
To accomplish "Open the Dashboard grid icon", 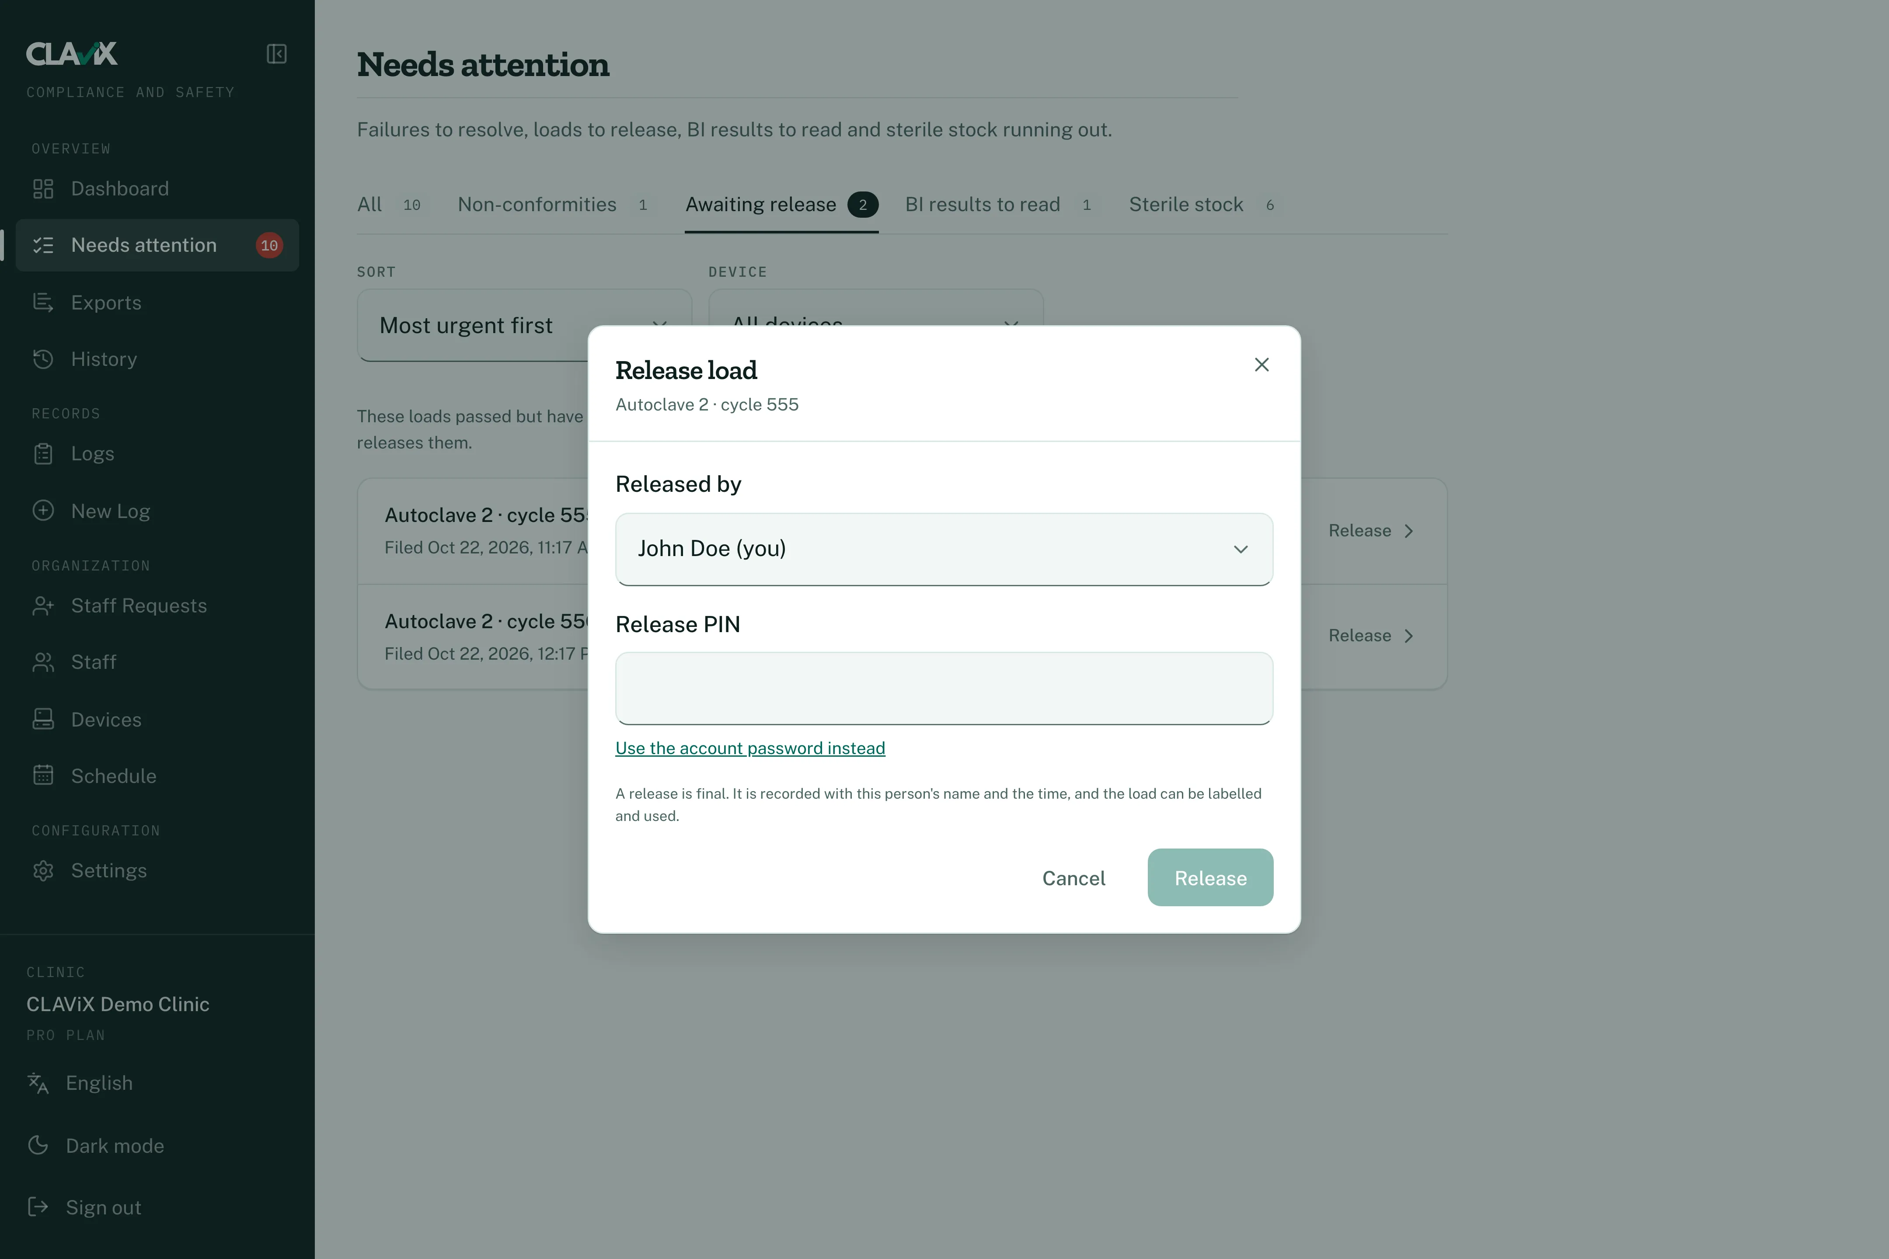I will pos(43,189).
